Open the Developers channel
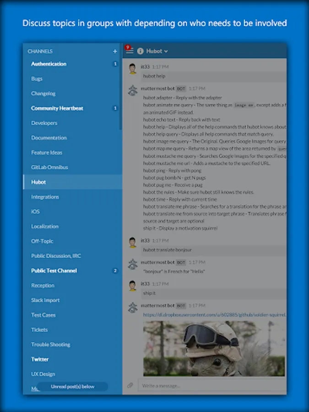Image resolution: width=309 pixels, height=412 pixels. (x=72, y=123)
